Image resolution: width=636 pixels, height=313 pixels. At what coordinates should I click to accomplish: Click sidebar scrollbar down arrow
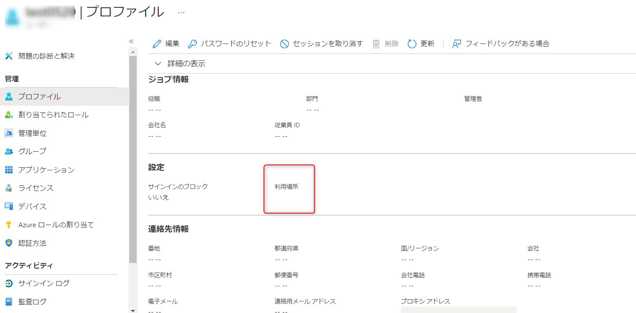[133, 310]
